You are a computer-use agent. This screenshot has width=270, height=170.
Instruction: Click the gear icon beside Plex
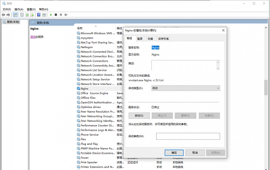(78, 139)
